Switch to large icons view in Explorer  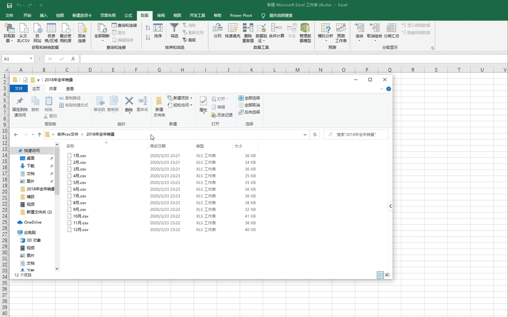point(388,275)
